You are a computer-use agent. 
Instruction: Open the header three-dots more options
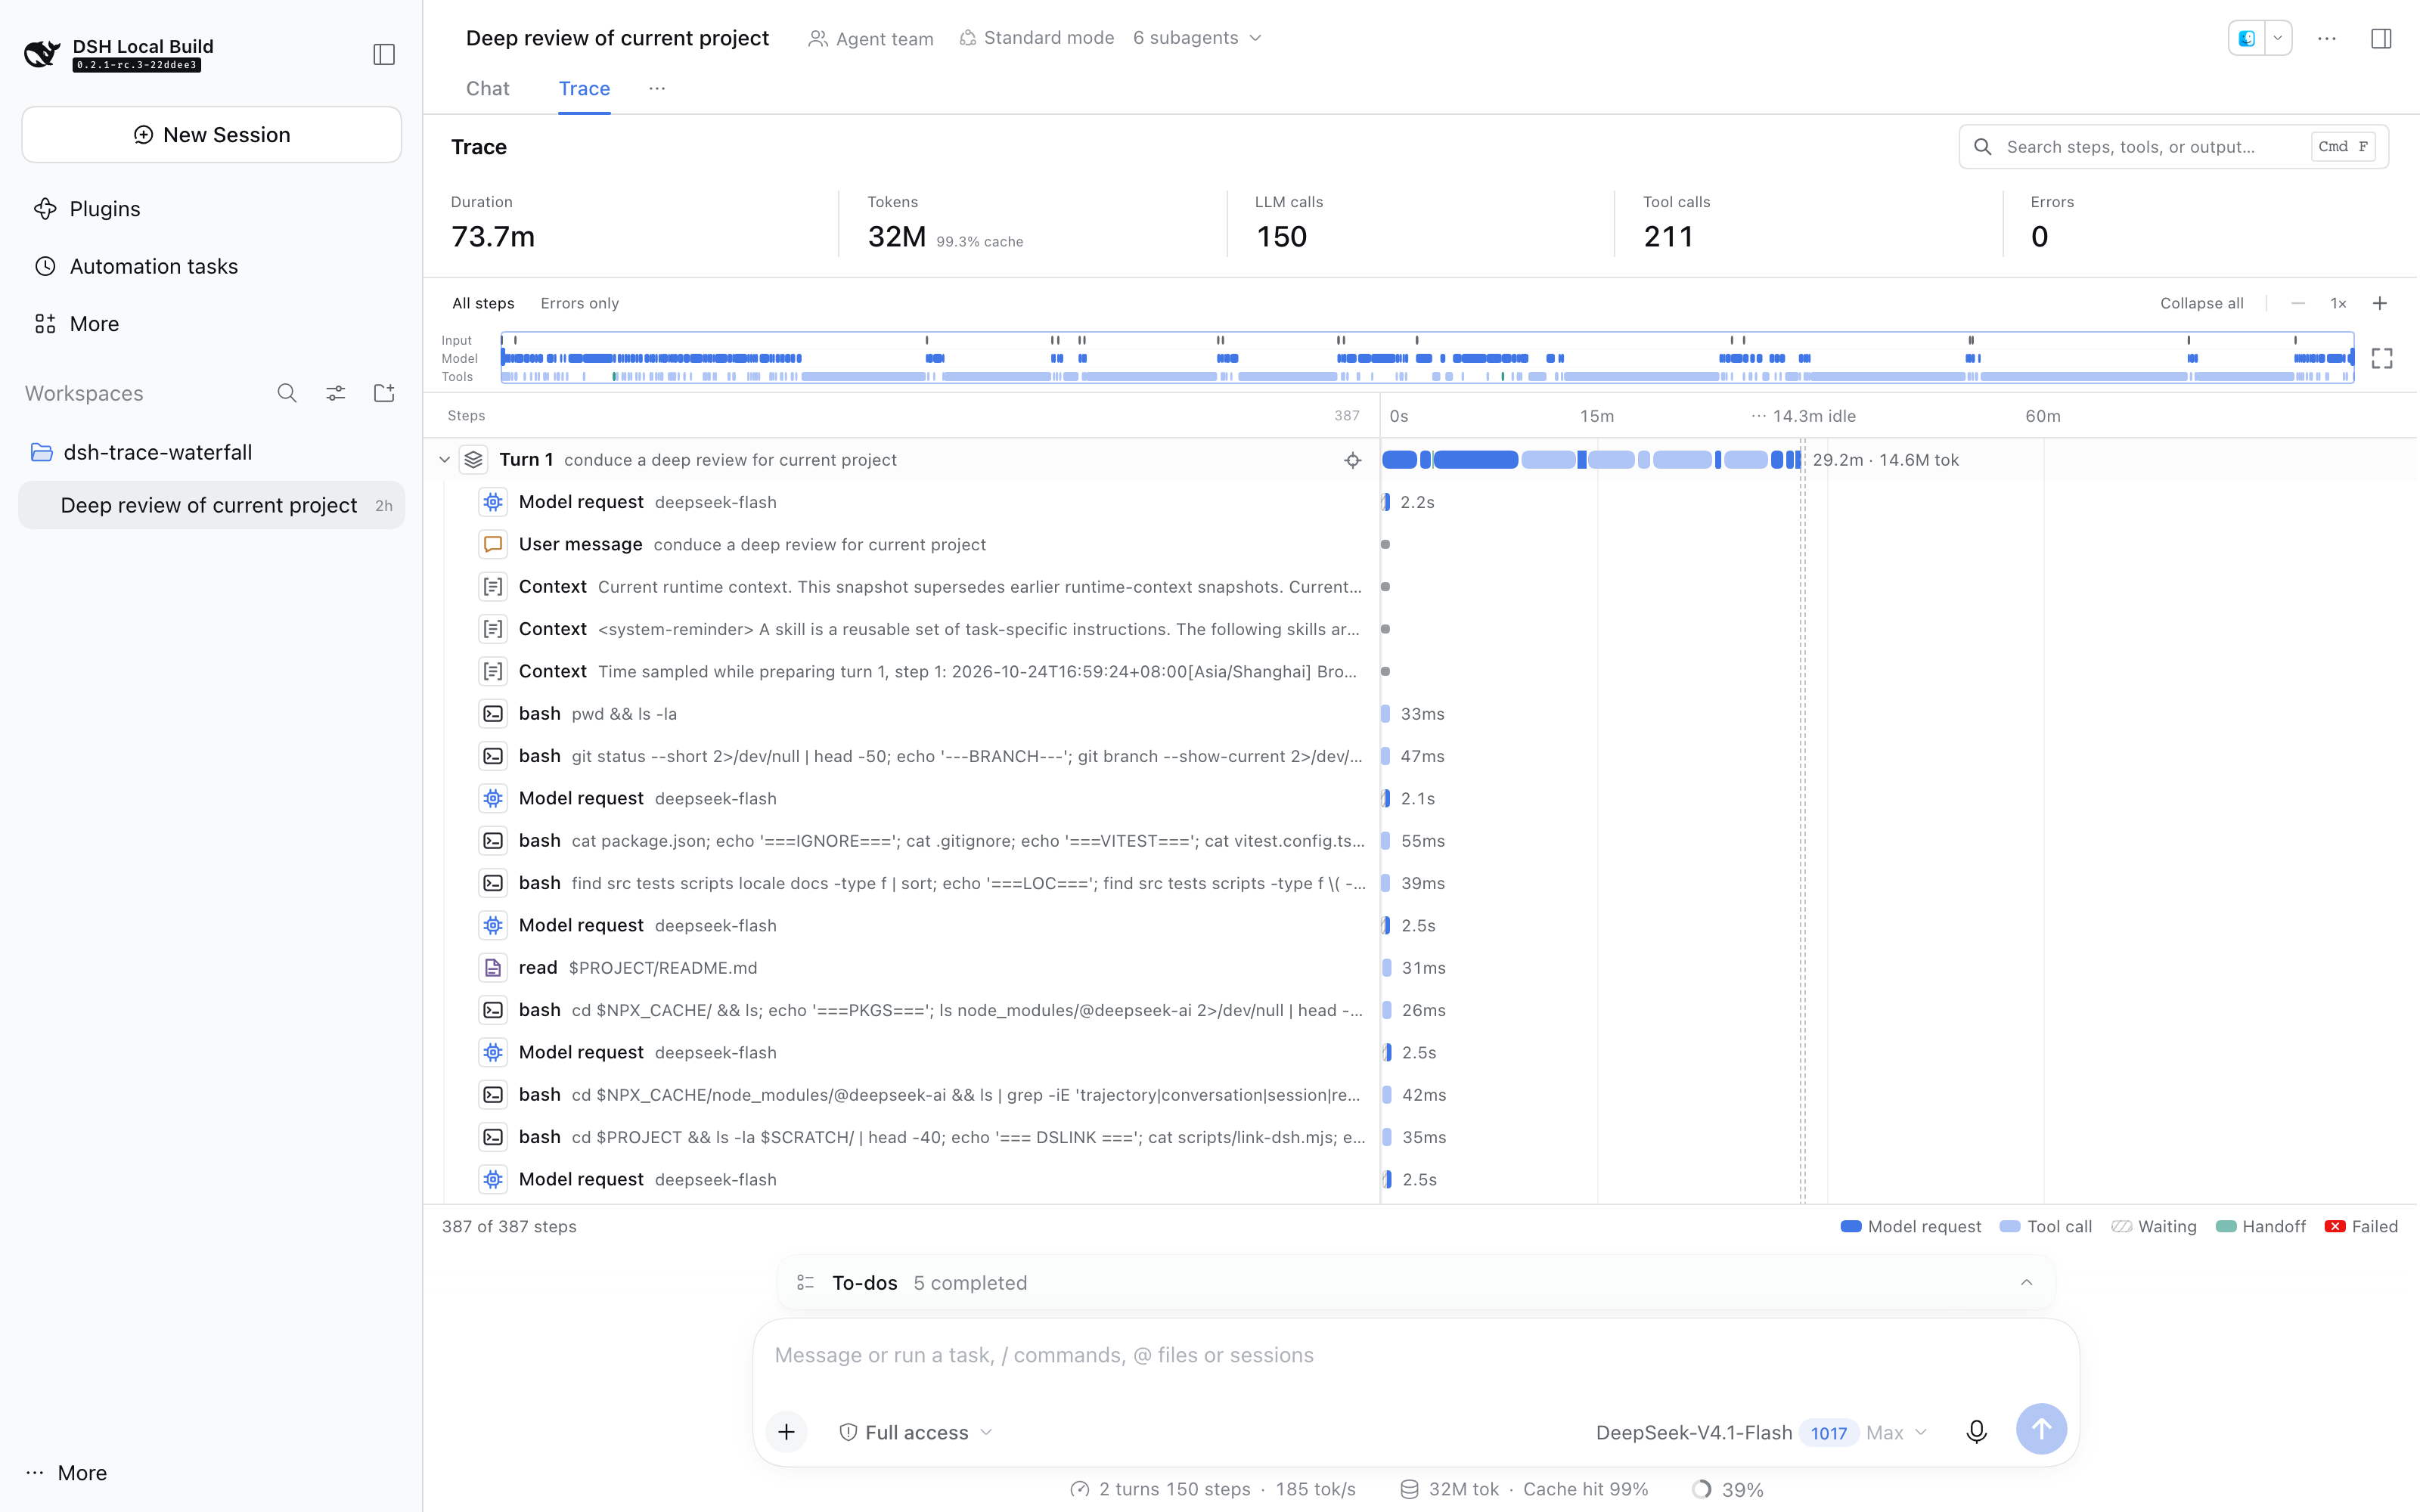2327,38
